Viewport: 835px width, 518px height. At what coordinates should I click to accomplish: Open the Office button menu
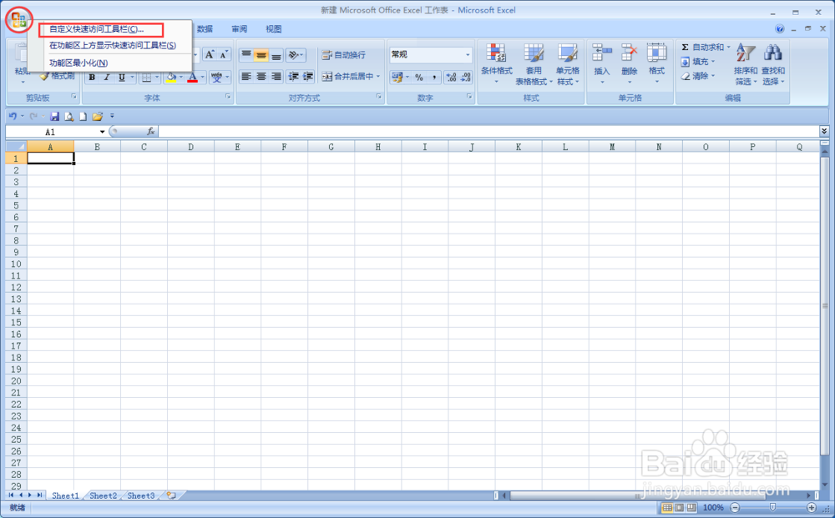(18, 20)
